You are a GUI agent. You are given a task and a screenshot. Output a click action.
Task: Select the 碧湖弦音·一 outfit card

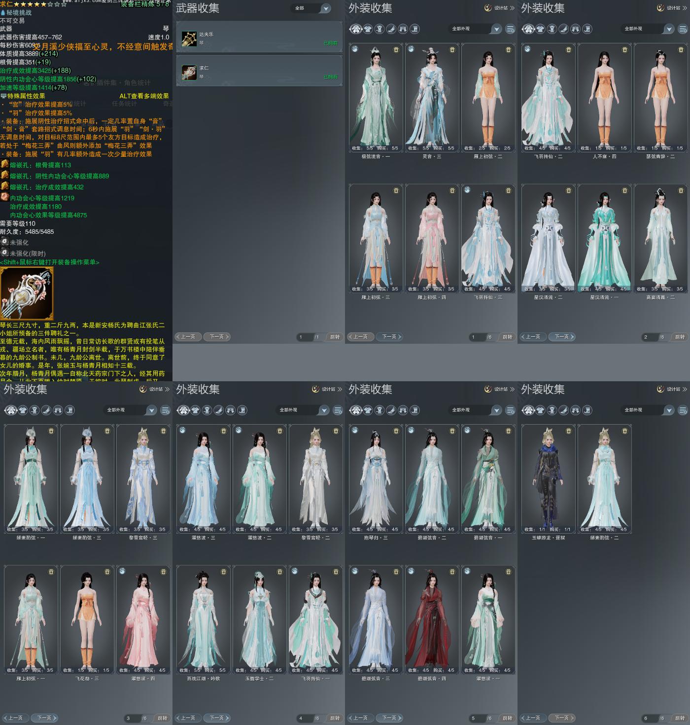[488, 479]
